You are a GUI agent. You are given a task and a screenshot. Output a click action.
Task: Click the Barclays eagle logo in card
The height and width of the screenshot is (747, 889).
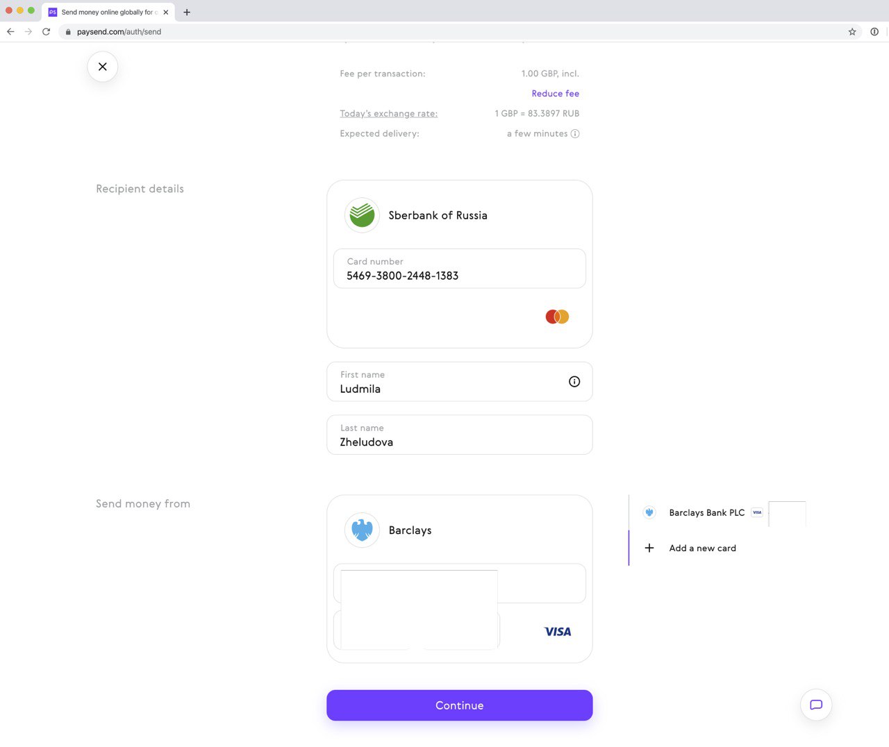(x=362, y=530)
